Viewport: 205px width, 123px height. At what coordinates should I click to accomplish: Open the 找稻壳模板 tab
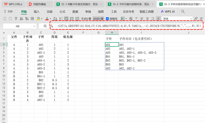[x=39, y=4]
